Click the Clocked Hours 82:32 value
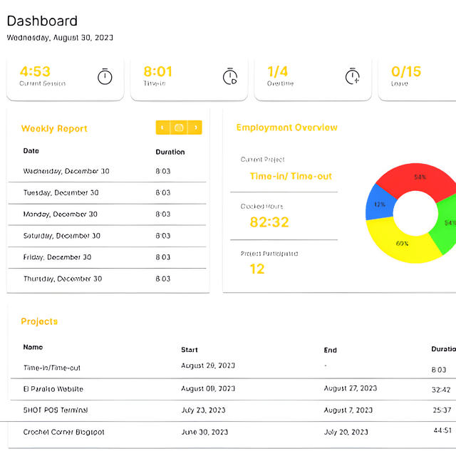Viewport: 456px width, 456px height. pyautogui.click(x=269, y=222)
